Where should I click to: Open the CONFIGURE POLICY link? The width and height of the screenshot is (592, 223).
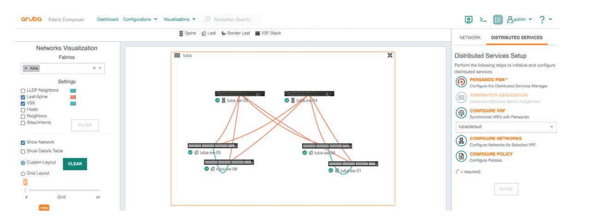coord(491,154)
